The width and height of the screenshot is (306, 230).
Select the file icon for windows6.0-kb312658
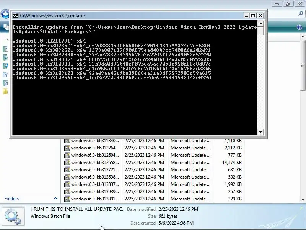click(x=67, y=163)
